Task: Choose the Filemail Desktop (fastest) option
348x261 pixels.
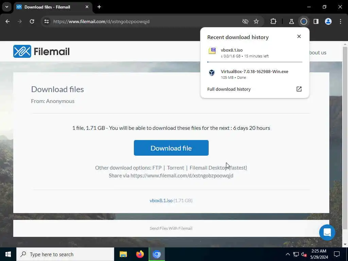Action: pos(218,168)
